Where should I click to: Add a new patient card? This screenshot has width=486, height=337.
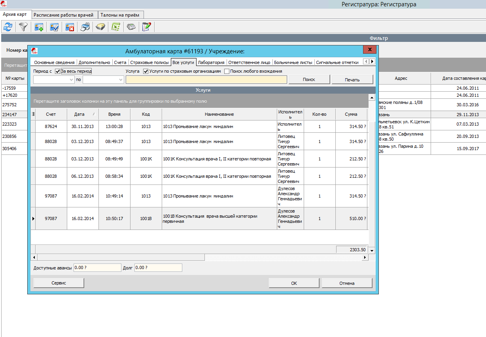tap(39, 27)
